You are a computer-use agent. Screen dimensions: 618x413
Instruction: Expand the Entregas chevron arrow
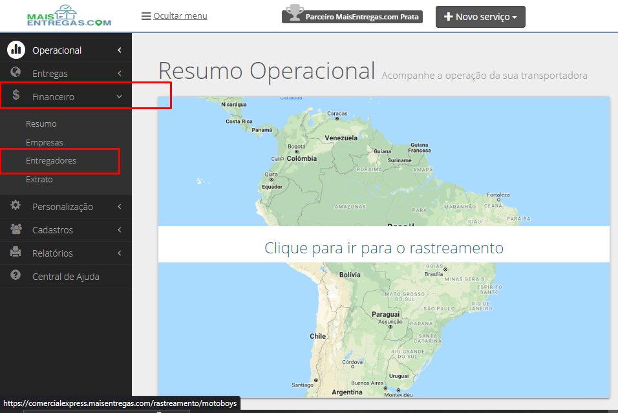coord(120,73)
